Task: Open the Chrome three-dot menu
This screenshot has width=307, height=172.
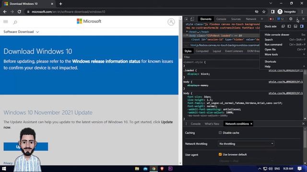Action: 302,11
